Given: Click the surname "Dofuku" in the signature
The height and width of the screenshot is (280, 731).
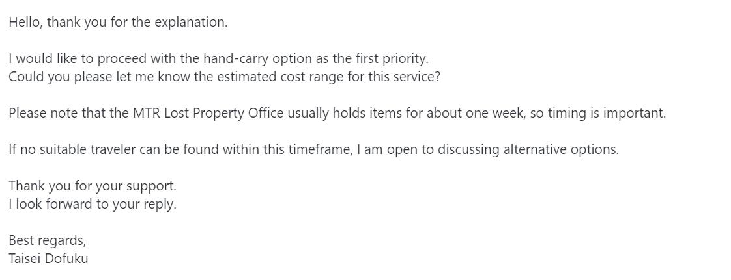Looking at the screenshot, I should [x=67, y=259].
